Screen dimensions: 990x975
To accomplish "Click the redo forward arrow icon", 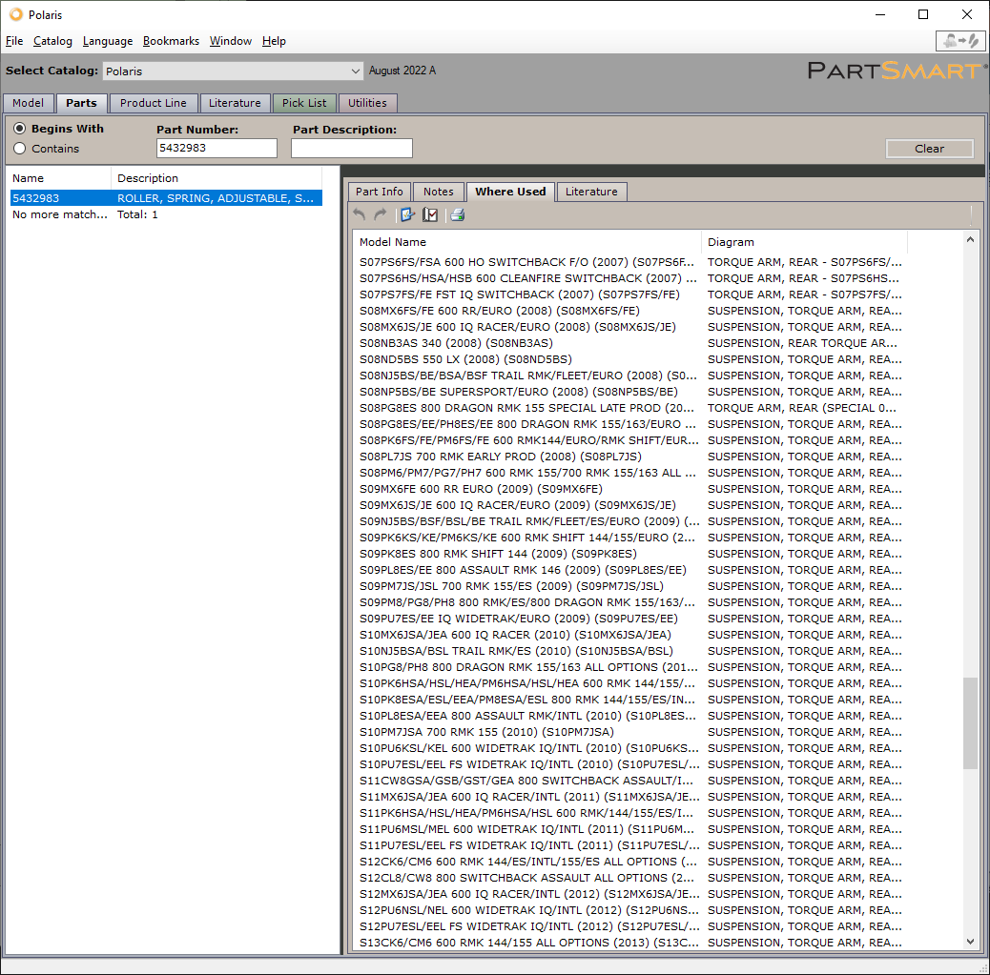I will click(381, 215).
